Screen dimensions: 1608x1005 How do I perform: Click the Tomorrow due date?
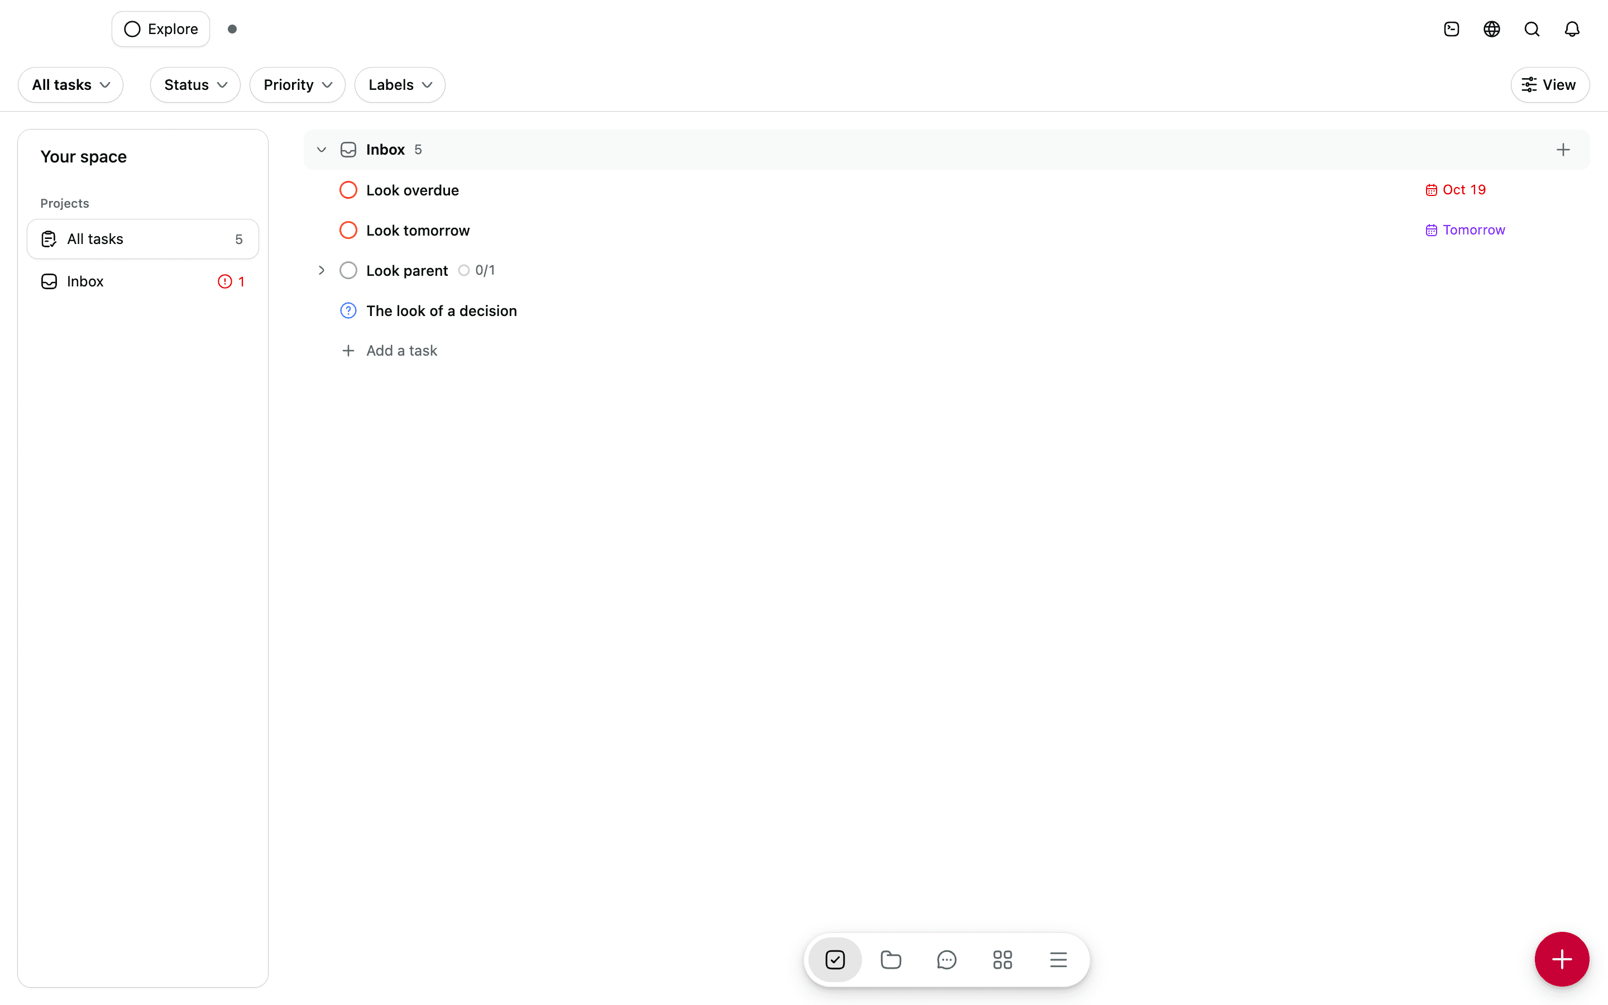click(1465, 230)
